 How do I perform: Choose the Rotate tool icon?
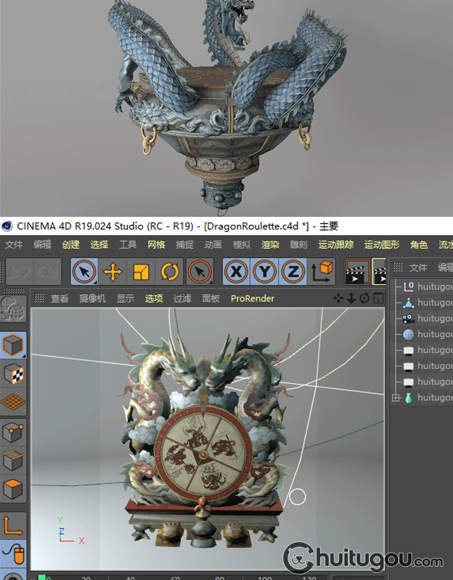tap(170, 272)
